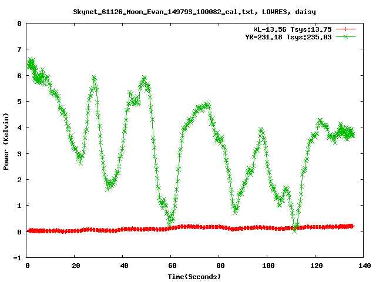Click the x-axis tick label 20
The height and width of the screenshot is (282, 376).
(75, 266)
